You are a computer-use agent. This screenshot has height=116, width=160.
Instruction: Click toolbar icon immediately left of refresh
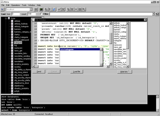50,9
